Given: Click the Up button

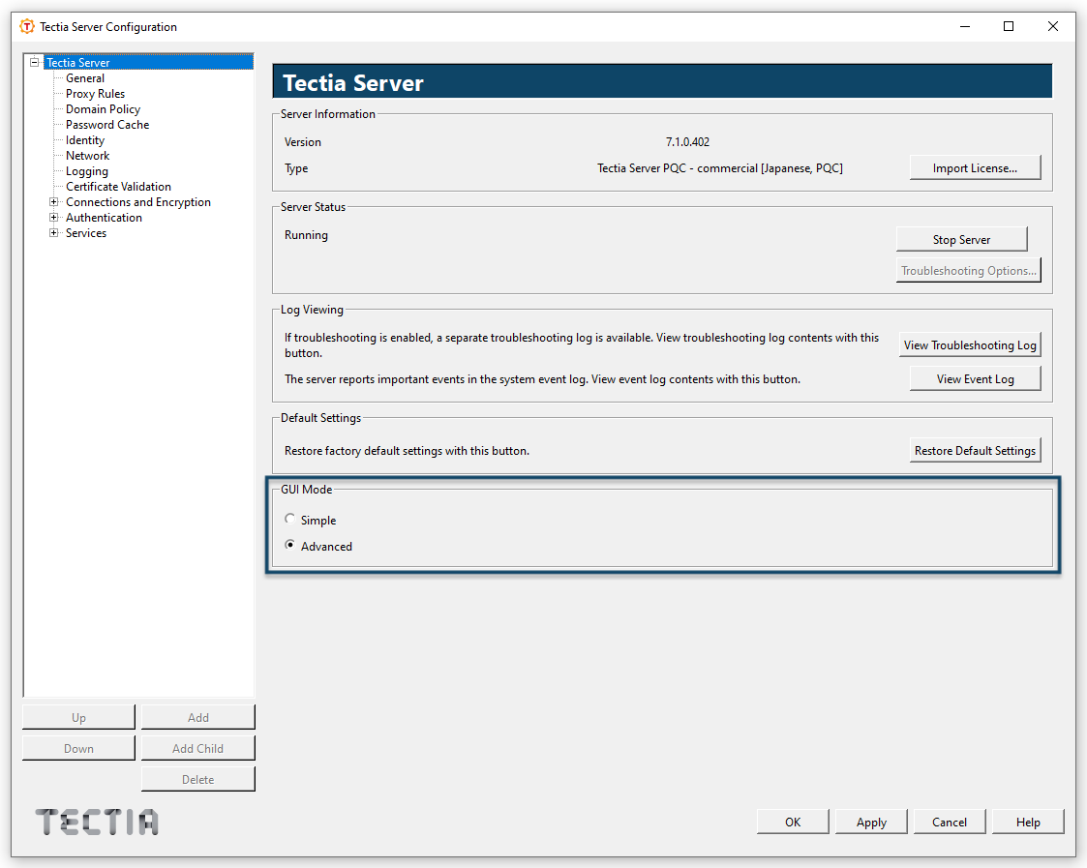Looking at the screenshot, I should pos(79,718).
